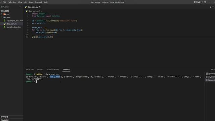Click the 'python .\data_sort.py' terminal command

[47, 74]
